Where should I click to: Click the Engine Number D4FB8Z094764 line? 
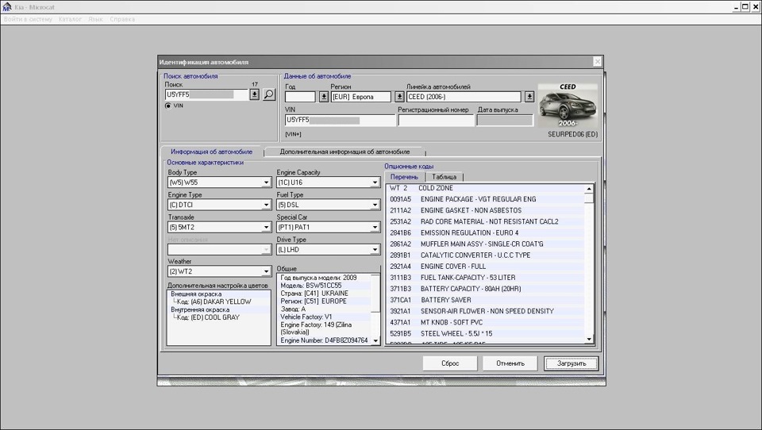[324, 340]
